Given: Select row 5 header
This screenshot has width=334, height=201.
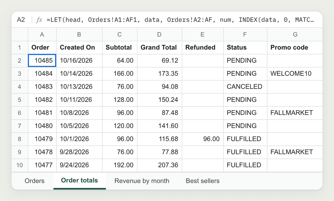Looking at the screenshot, I should click(x=20, y=100).
